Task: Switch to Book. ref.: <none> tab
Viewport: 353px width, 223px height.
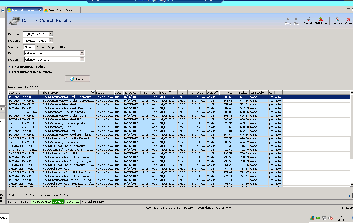Action: click(24, 10)
